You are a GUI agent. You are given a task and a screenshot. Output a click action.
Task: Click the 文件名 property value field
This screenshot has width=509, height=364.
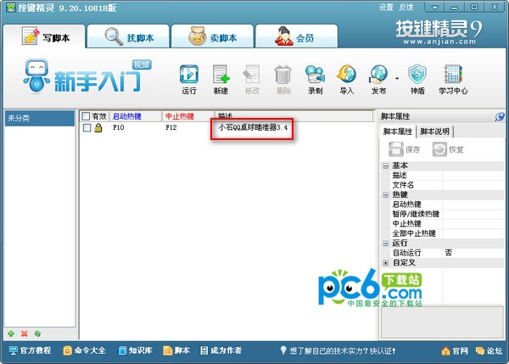point(473,185)
